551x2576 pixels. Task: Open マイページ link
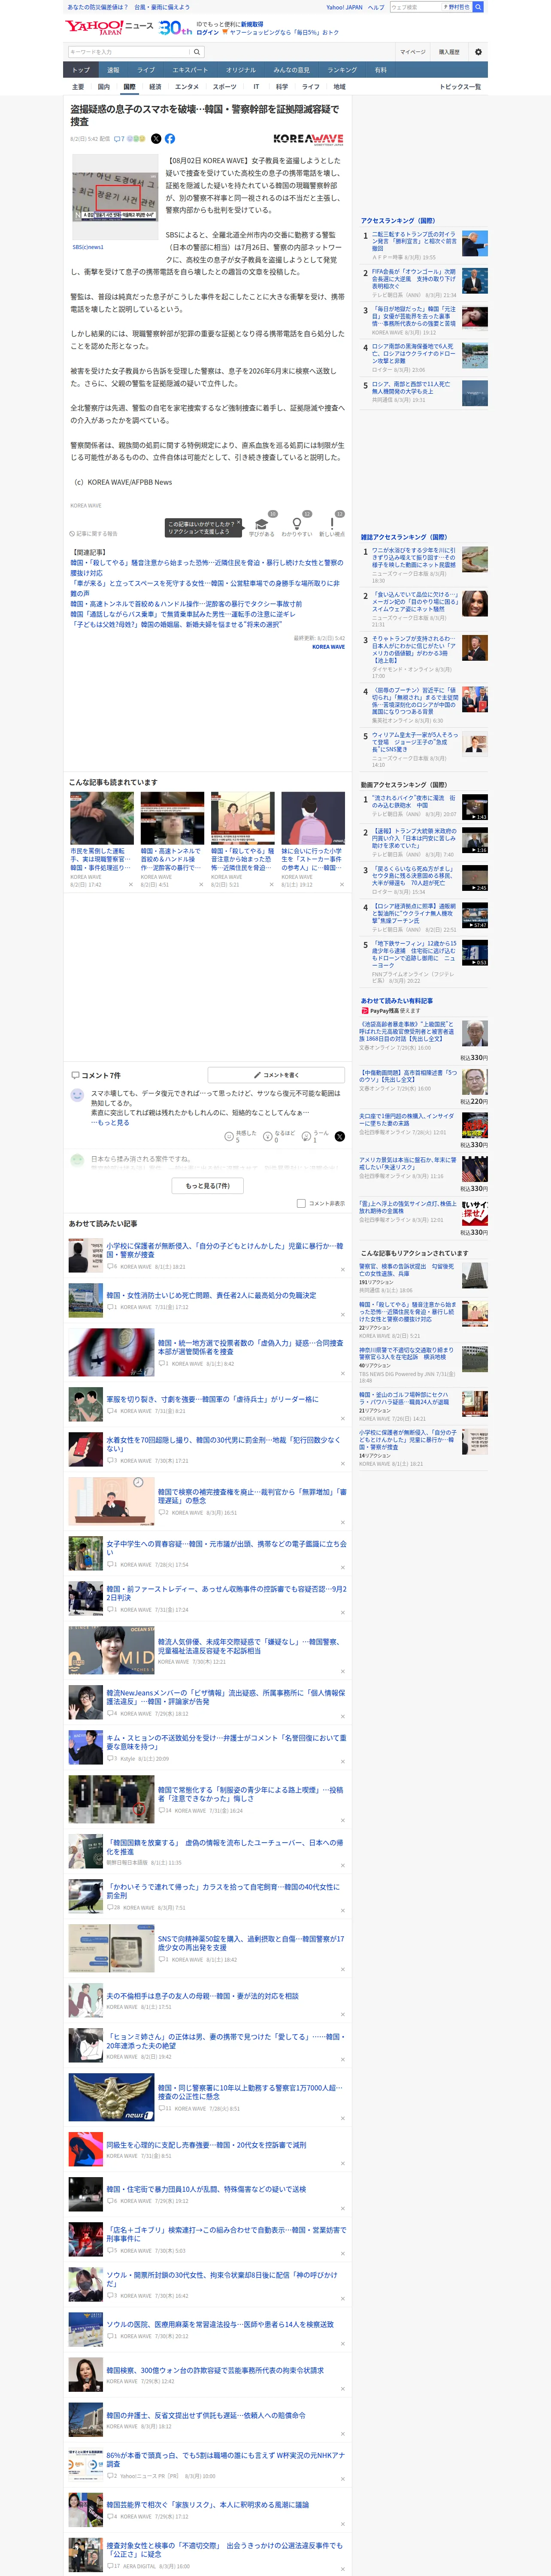click(412, 52)
